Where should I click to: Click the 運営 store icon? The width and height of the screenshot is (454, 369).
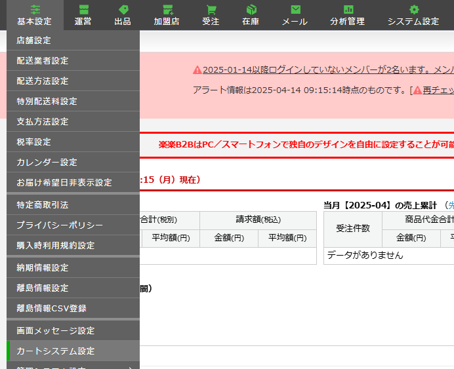tap(84, 10)
